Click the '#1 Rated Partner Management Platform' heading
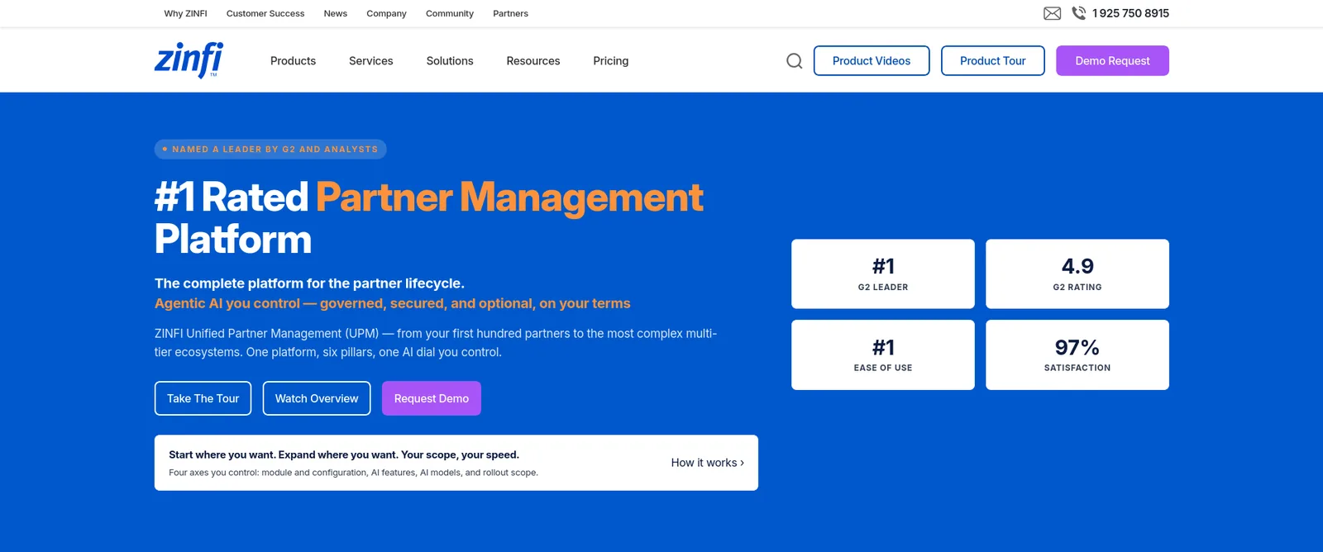The image size is (1323, 552). coord(429,218)
